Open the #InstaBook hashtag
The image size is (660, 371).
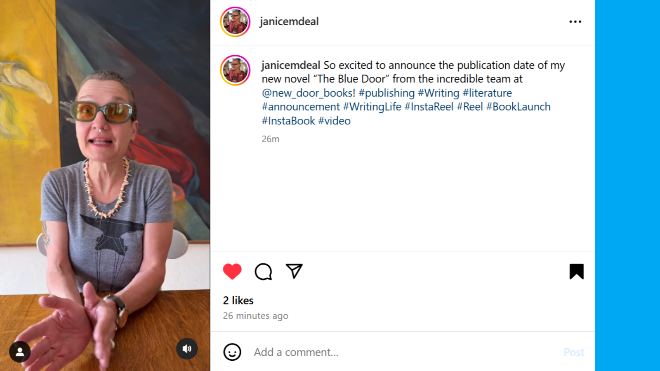288,121
